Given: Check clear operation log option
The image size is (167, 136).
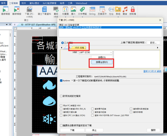Looking at the screenshot, I should (x=92, y=112).
